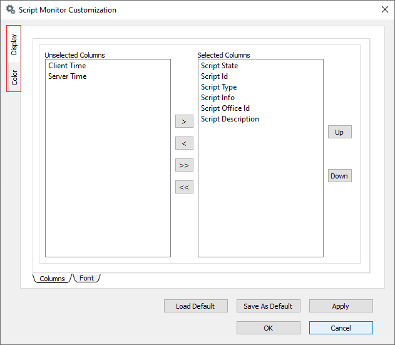The image size is (395, 345).
Task: Select Server Time in Unselected Columns
Action: (67, 76)
